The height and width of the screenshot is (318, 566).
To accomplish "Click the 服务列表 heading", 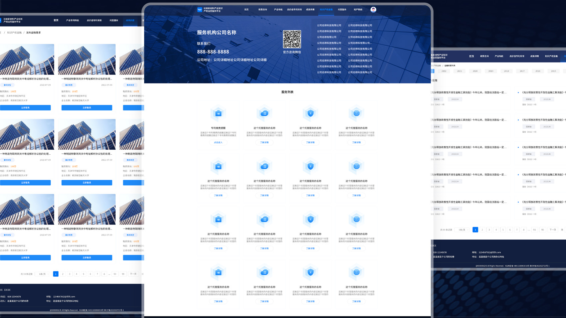I will click(287, 92).
